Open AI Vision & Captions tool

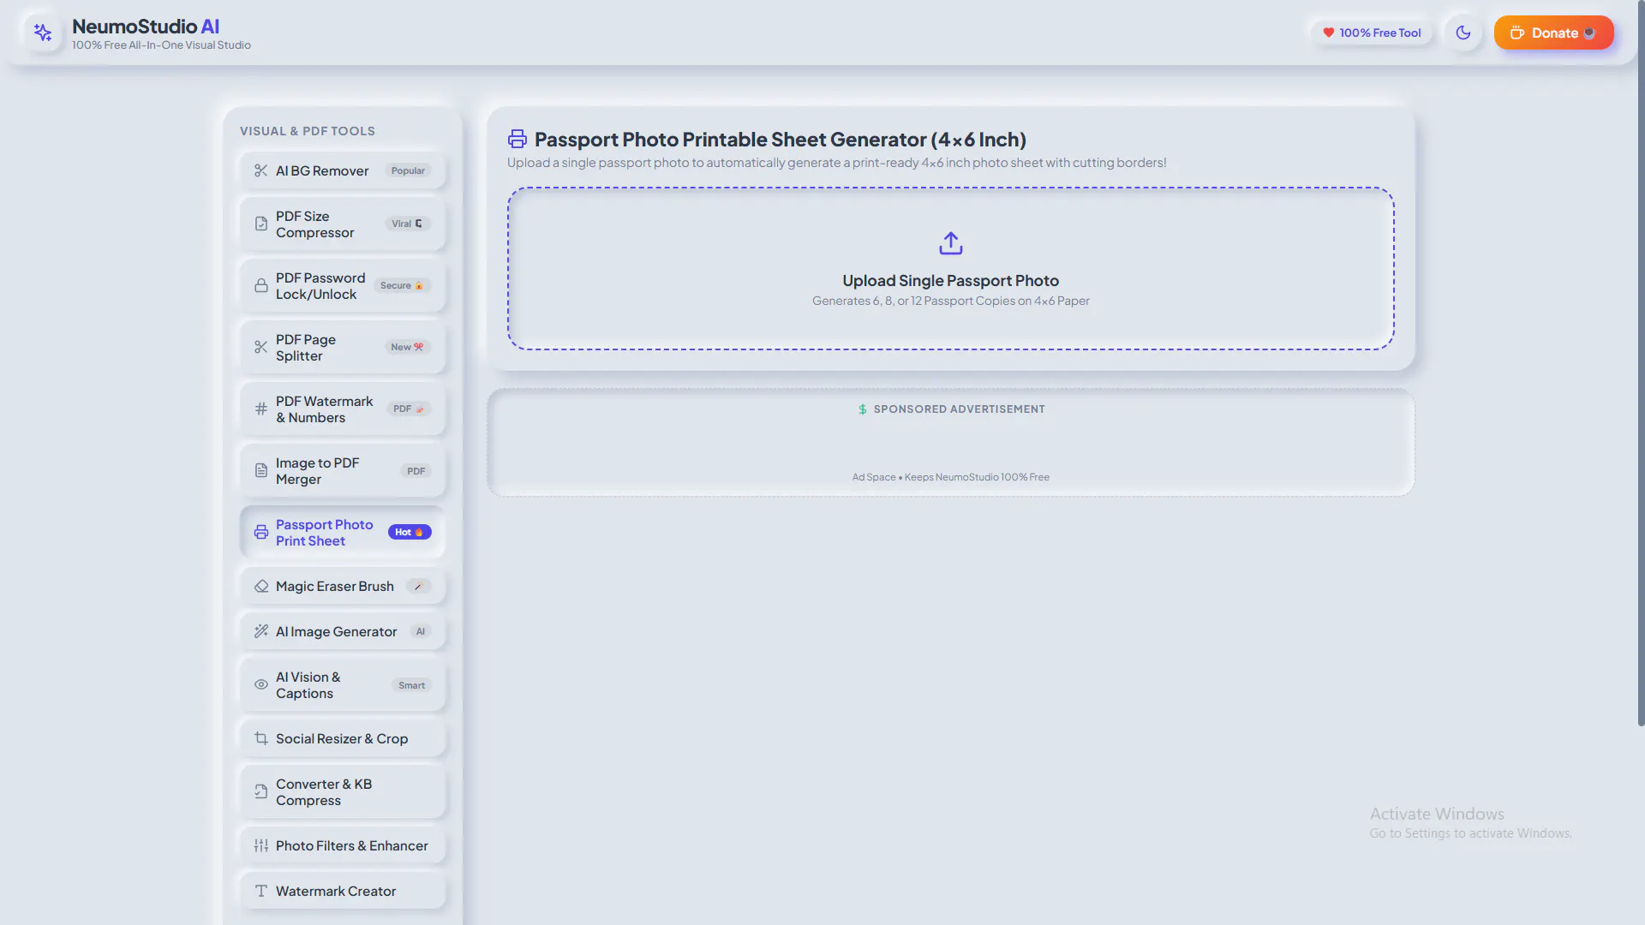pyautogui.click(x=343, y=684)
